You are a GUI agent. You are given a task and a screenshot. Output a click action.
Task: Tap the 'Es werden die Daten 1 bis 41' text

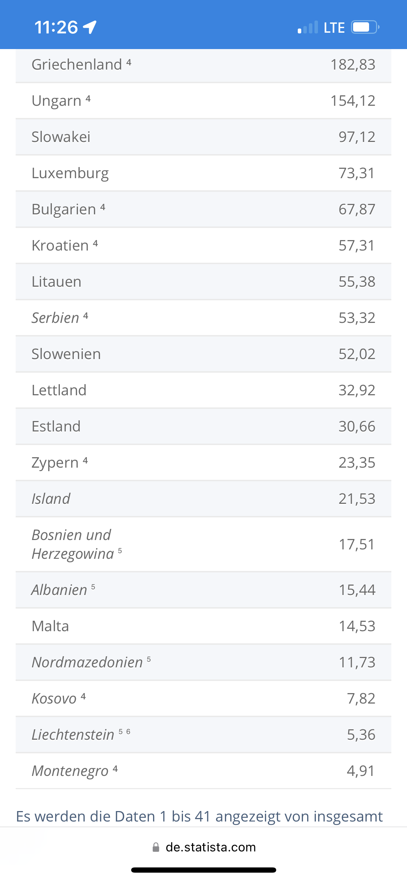114,817
